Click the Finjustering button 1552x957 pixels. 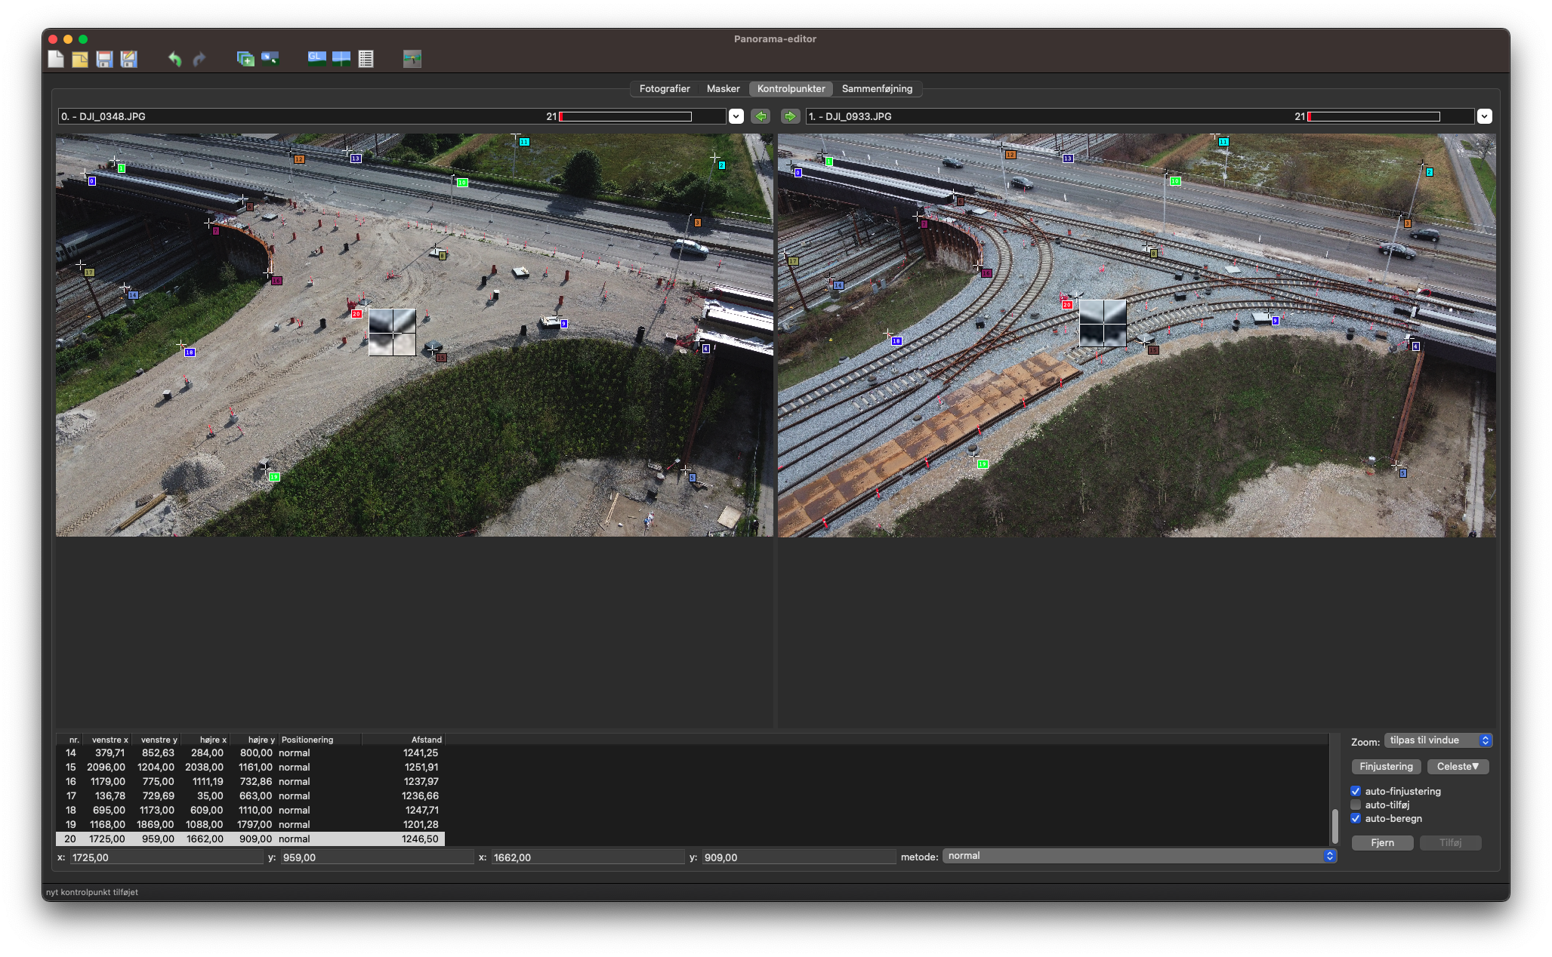tap(1386, 767)
